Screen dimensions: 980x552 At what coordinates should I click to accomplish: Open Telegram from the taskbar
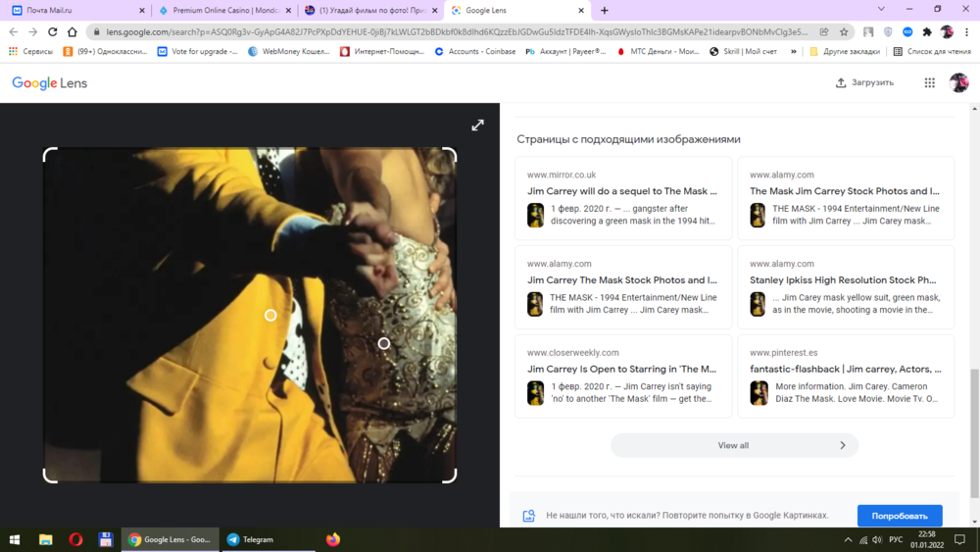coord(268,539)
